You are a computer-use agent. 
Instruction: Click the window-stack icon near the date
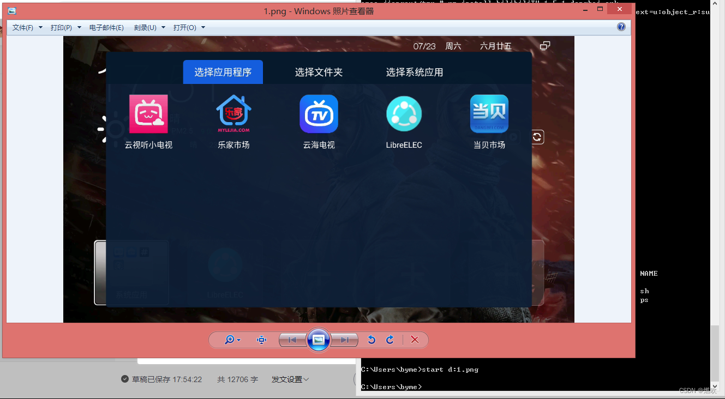coord(544,46)
